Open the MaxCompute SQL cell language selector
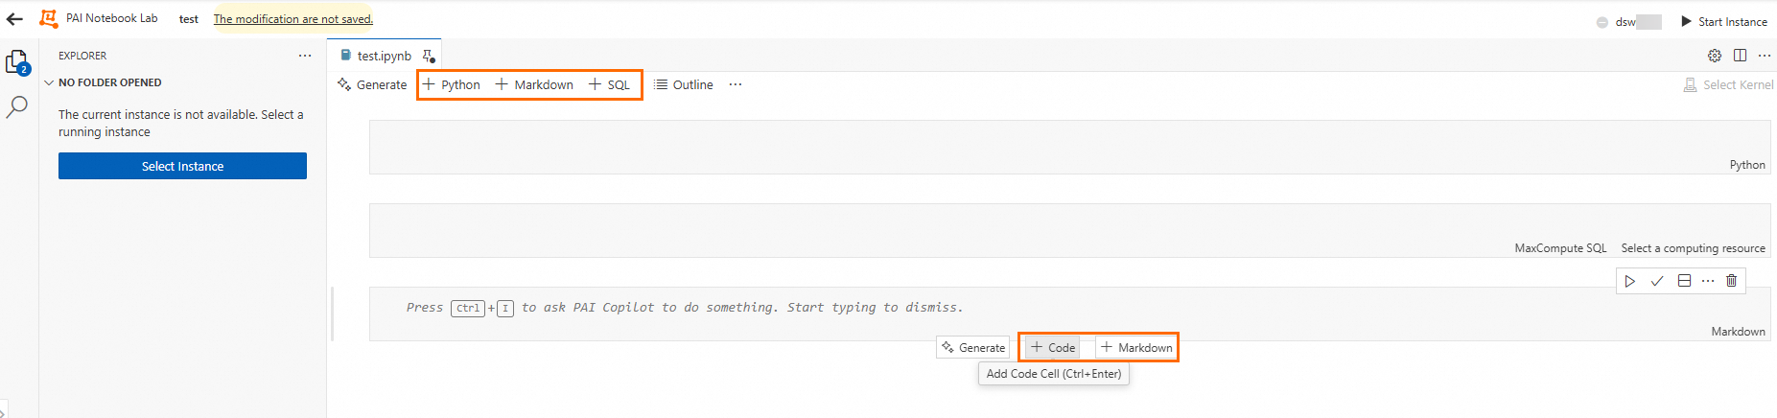 click(x=1560, y=248)
